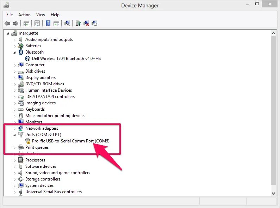The width and height of the screenshot is (280, 208).
Task: Click the last toolbar icon with down arrow
Action: point(94,23)
